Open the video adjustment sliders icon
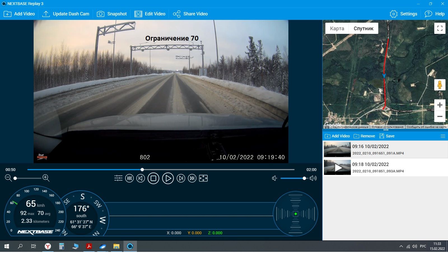This screenshot has height=253, width=448. tap(118, 178)
